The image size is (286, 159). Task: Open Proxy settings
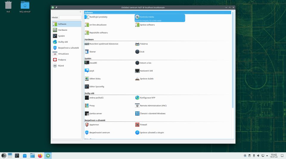tap(90, 106)
